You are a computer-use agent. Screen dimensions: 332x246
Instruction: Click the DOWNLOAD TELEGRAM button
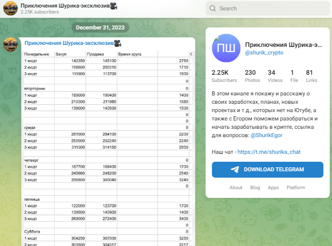268,170
